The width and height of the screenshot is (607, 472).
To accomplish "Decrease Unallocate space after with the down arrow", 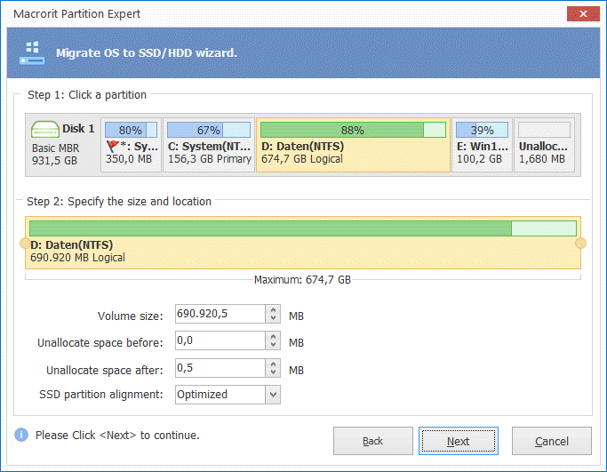I will point(274,372).
